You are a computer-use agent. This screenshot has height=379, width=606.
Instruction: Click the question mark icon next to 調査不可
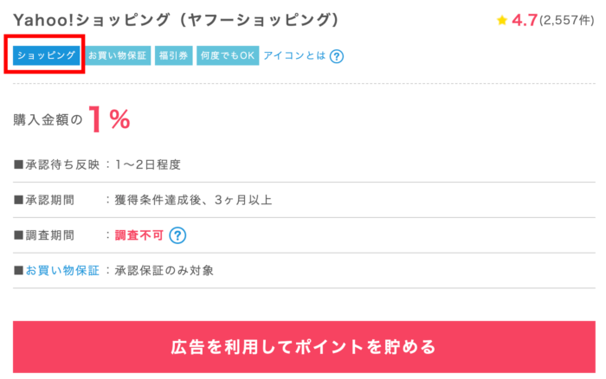point(177,234)
